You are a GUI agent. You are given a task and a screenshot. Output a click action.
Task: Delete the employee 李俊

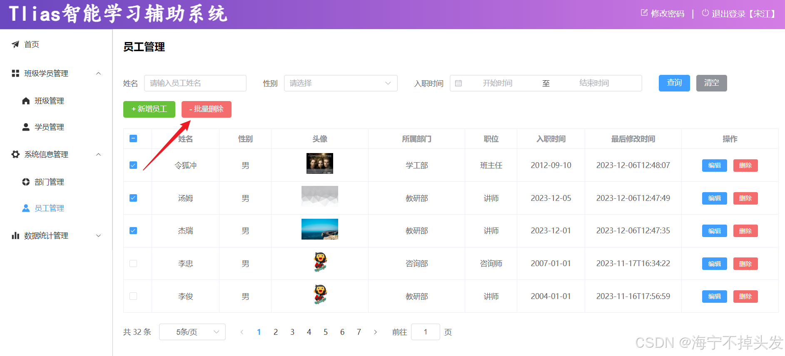coord(745,297)
